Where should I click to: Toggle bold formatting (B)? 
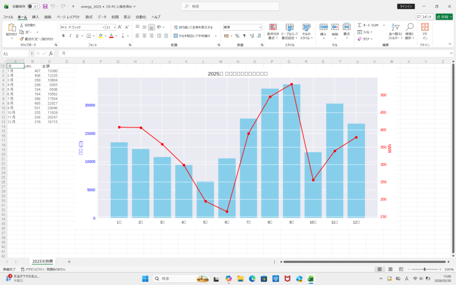point(64,36)
